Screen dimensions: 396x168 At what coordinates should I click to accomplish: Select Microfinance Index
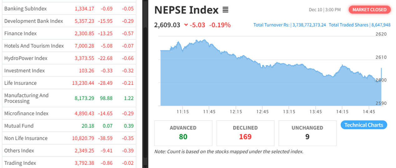[26, 113]
